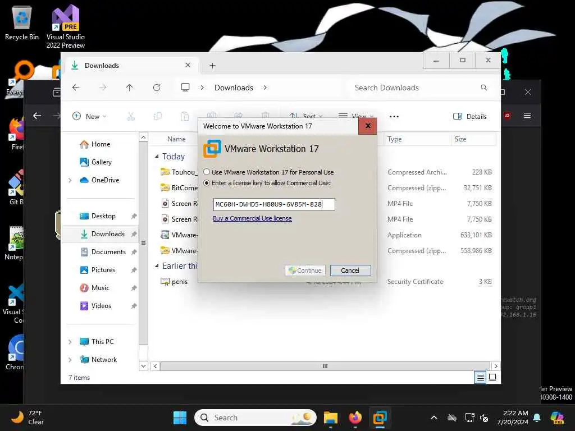Select the Enter a license key radio option
The height and width of the screenshot is (431, 575).
tap(207, 183)
